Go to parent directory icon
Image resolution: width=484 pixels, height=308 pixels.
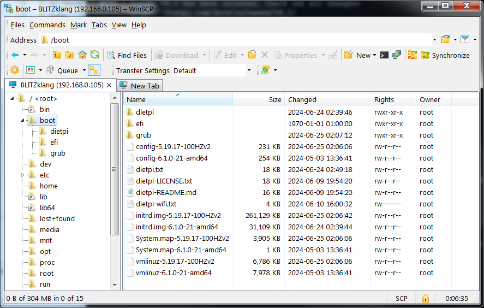pyautogui.click(x=57, y=55)
